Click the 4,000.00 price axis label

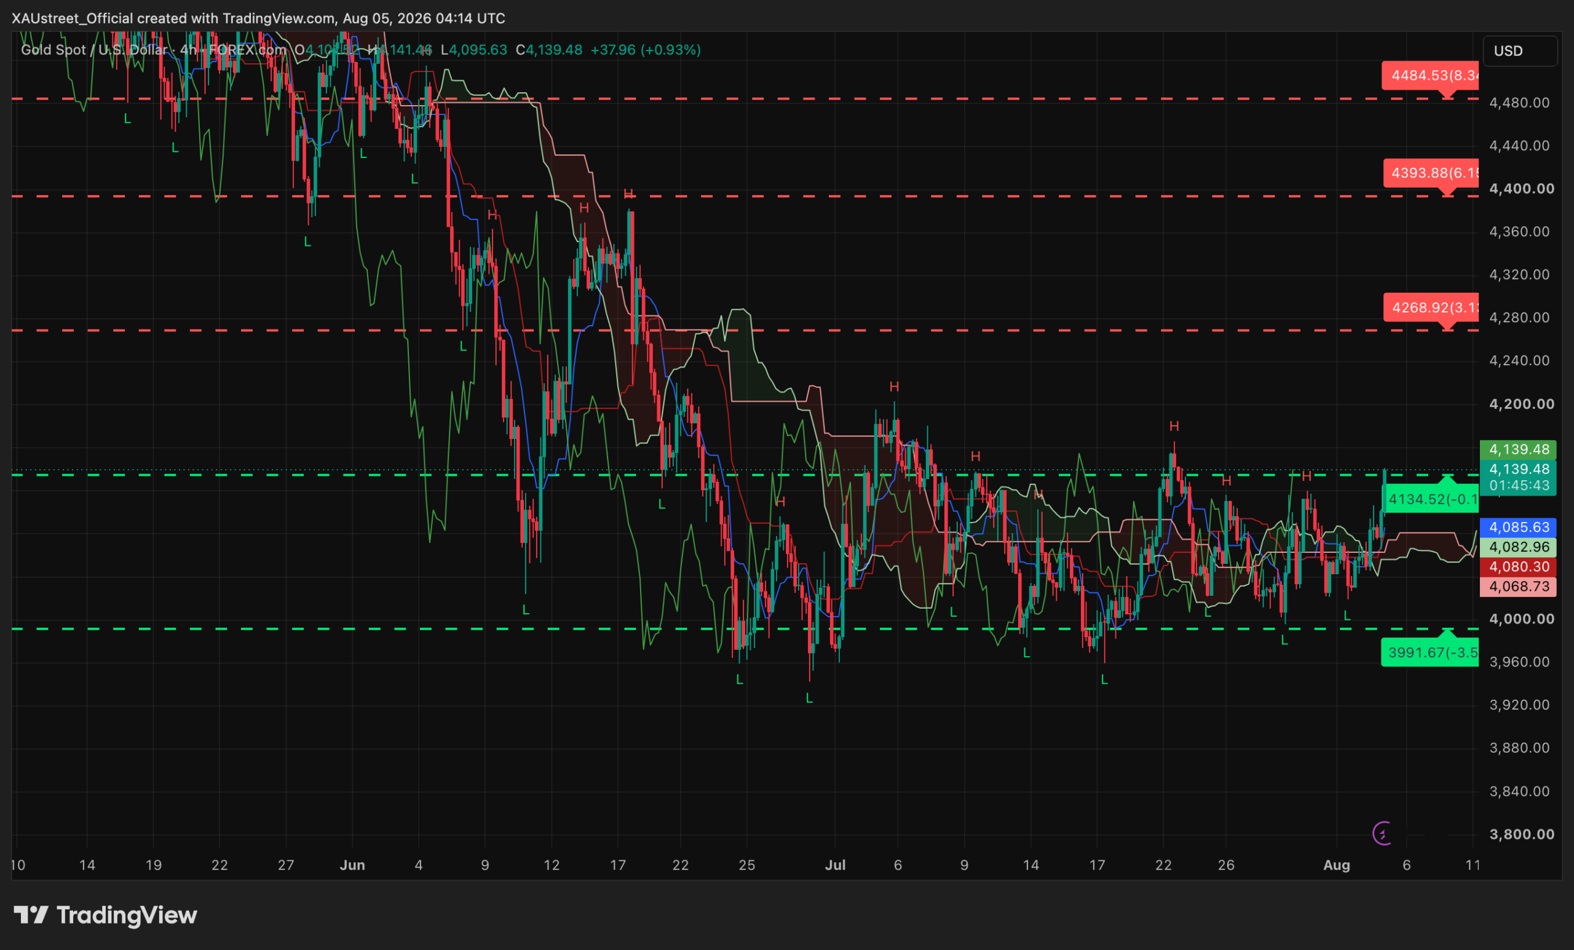click(x=1522, y=619)
